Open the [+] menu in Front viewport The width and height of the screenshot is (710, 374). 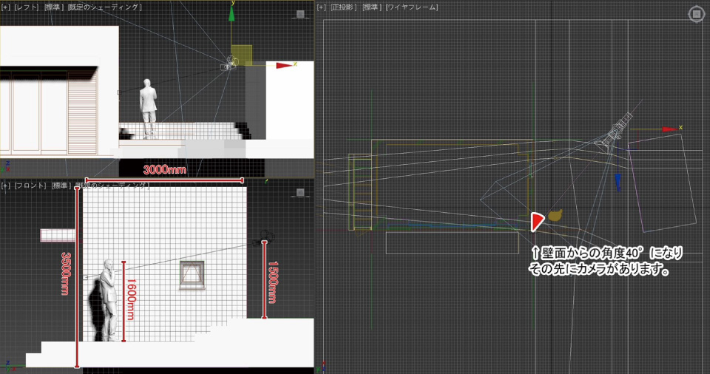click(x=5, y=186)
